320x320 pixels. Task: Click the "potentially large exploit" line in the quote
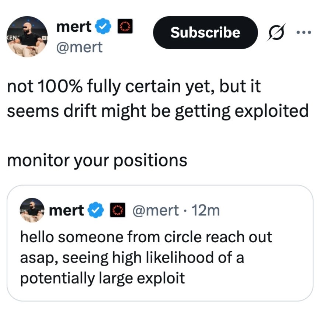click(x=102, y=278)
